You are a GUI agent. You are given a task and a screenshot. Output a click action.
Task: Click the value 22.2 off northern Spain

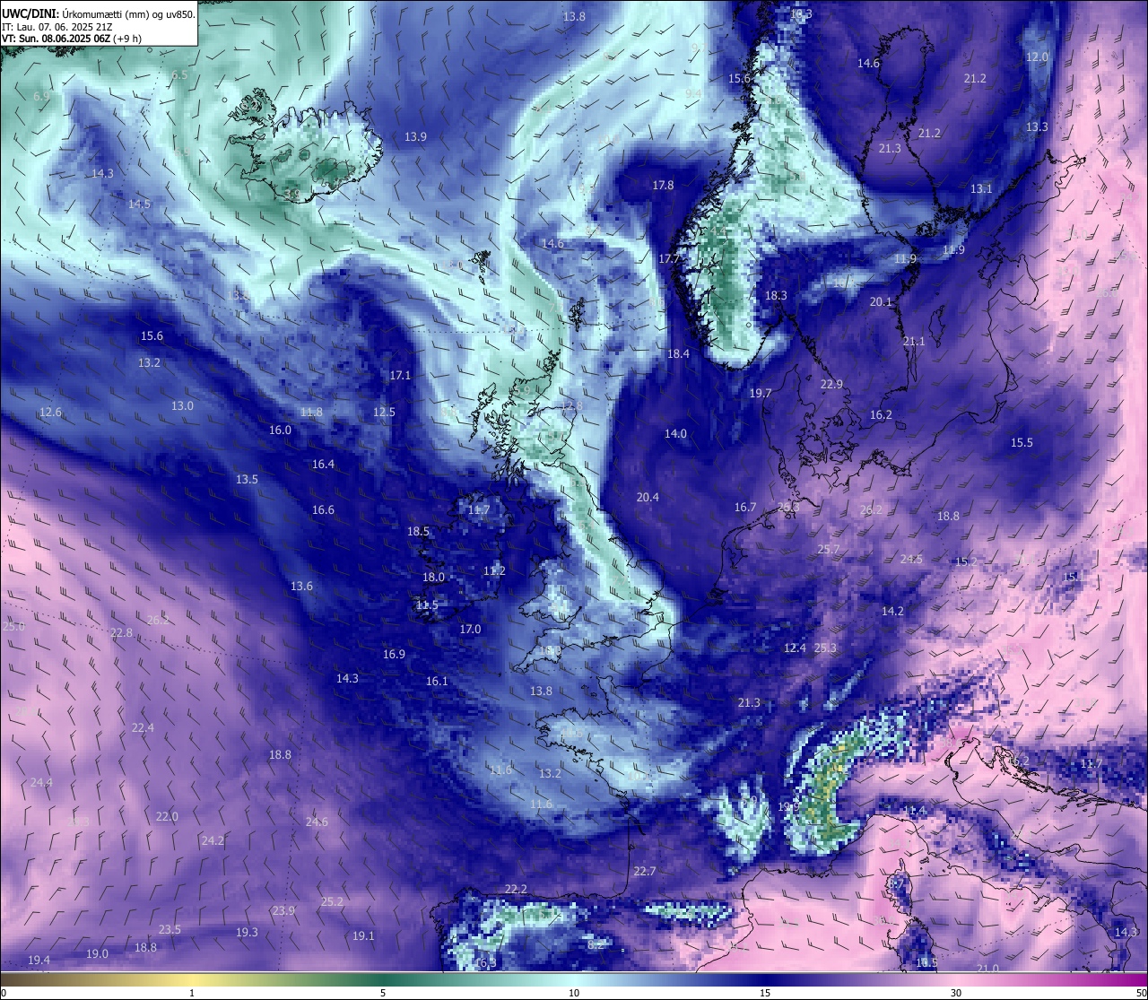[x=516, y=890]
